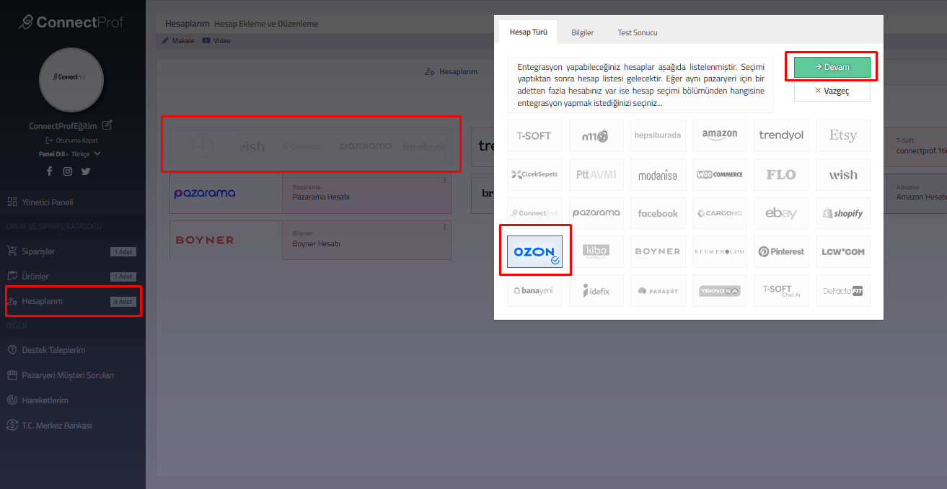Click the Oturumu Kapat logout link
The image size is (947, 489).
click(71, 140)
